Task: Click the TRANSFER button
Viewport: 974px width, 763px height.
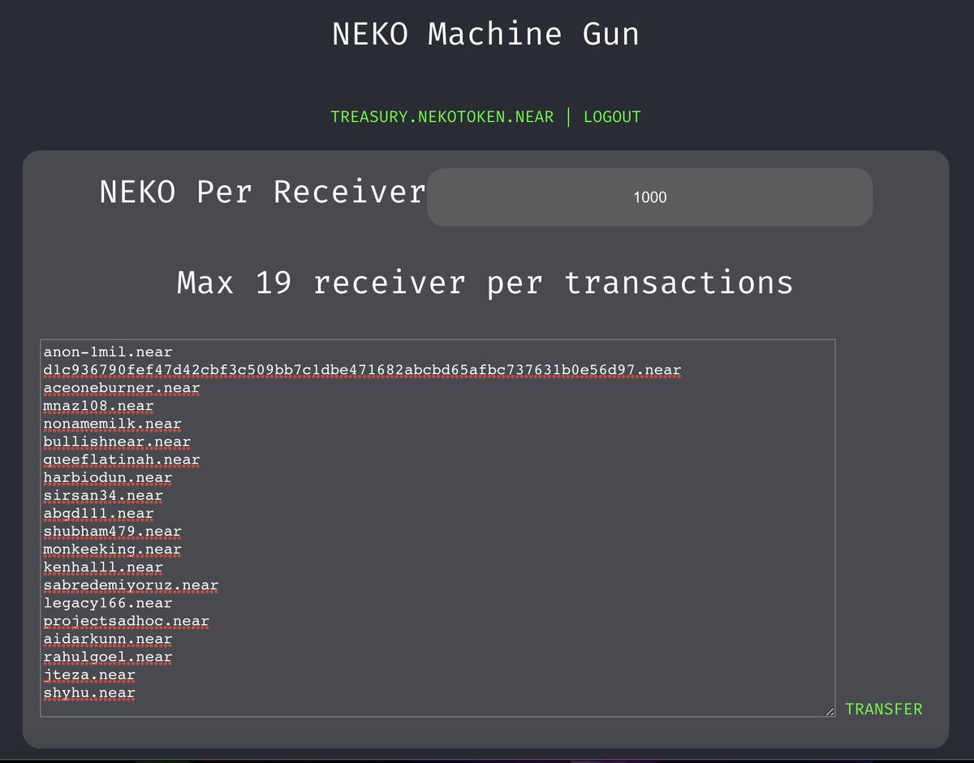Action: [x=883, y=709]
